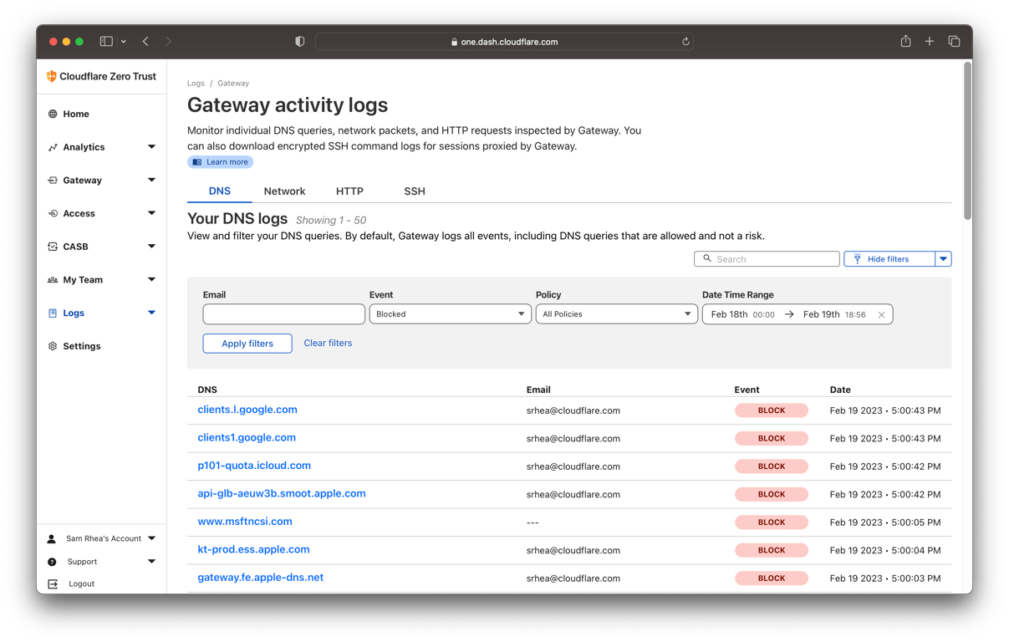Click the Safari address bar
This screenshot has width=1009, height=642.
pyautogui.click(x=504, y=41)
